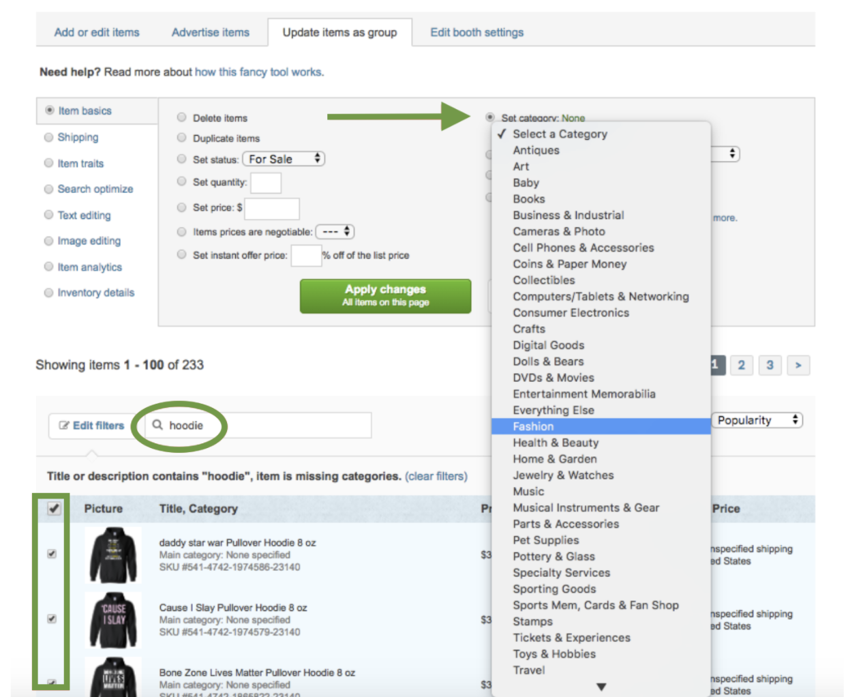Open the Popularity sort dropdown
848x697 pixels.
[757, 420]
